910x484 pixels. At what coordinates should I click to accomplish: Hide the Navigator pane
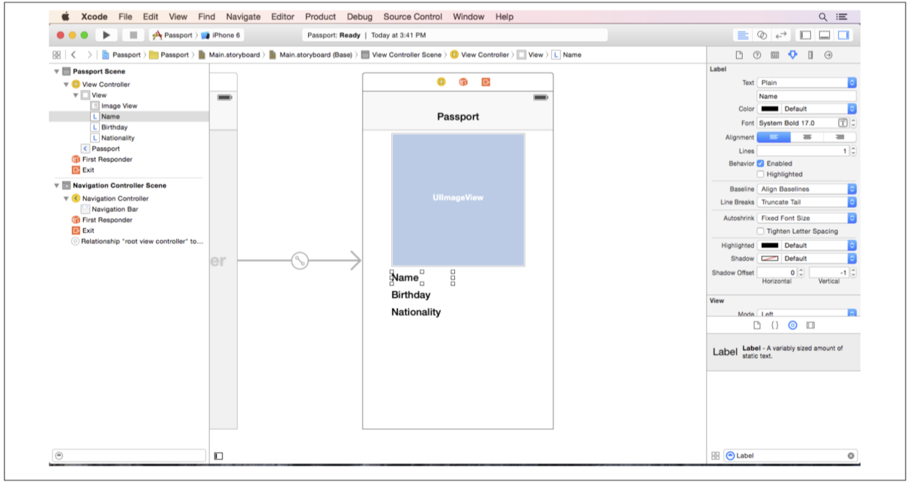[x=805, y=35]
